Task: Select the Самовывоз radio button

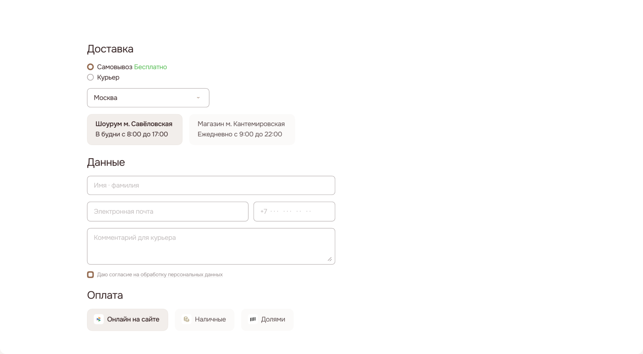Action: pos(90,67)
